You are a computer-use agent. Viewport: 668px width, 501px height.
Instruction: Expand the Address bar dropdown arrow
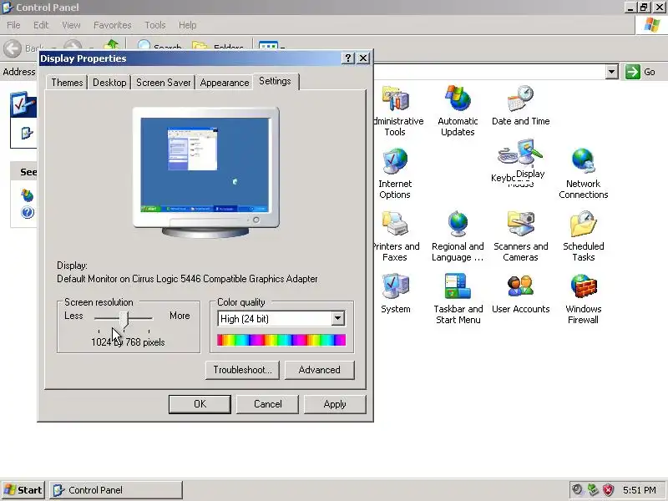[x=612, y=72]
